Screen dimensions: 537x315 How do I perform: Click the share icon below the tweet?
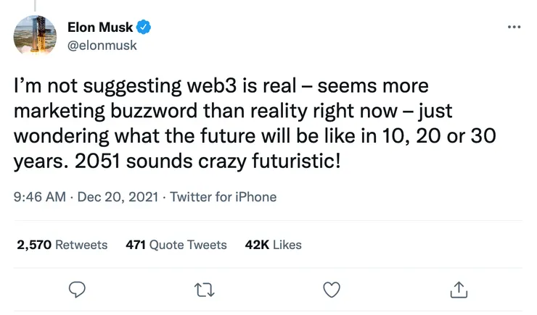click(458, 290)
